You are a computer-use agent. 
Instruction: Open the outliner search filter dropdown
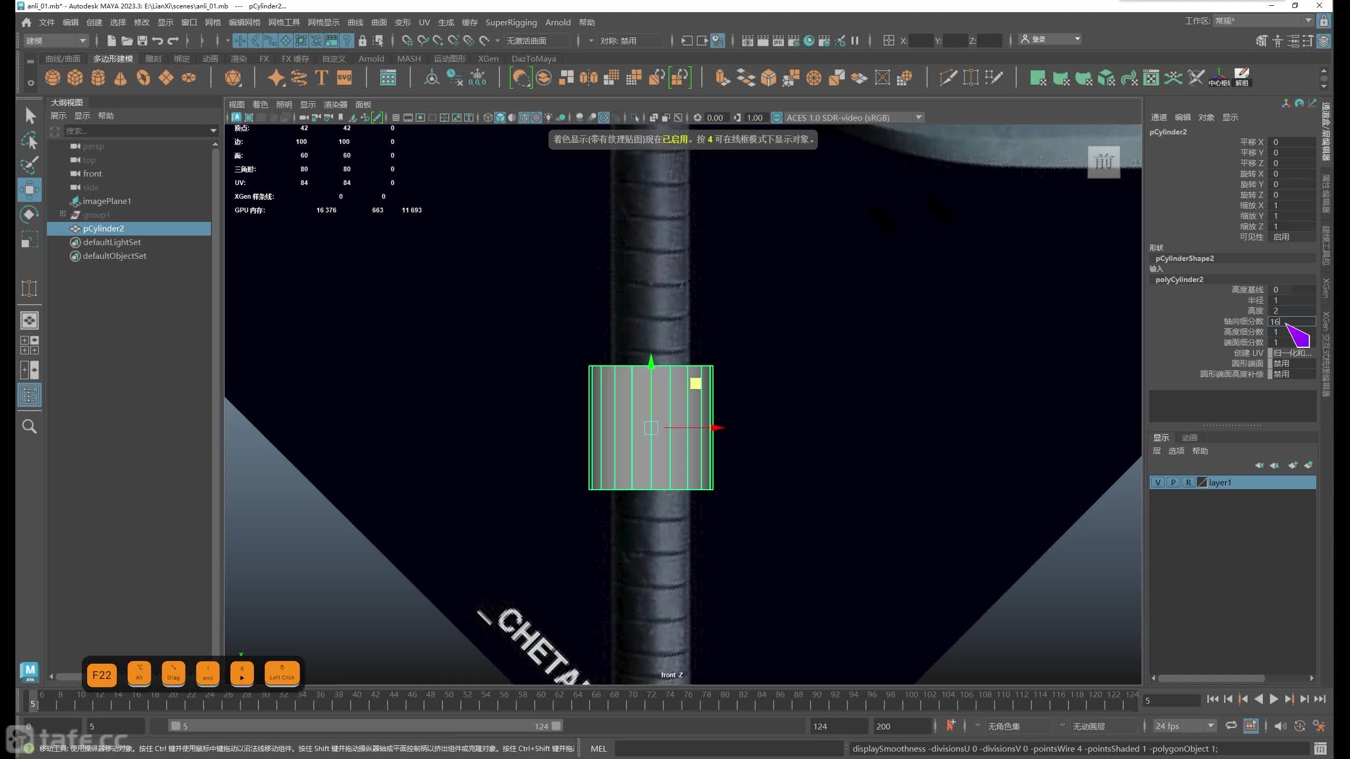point(213,131)
